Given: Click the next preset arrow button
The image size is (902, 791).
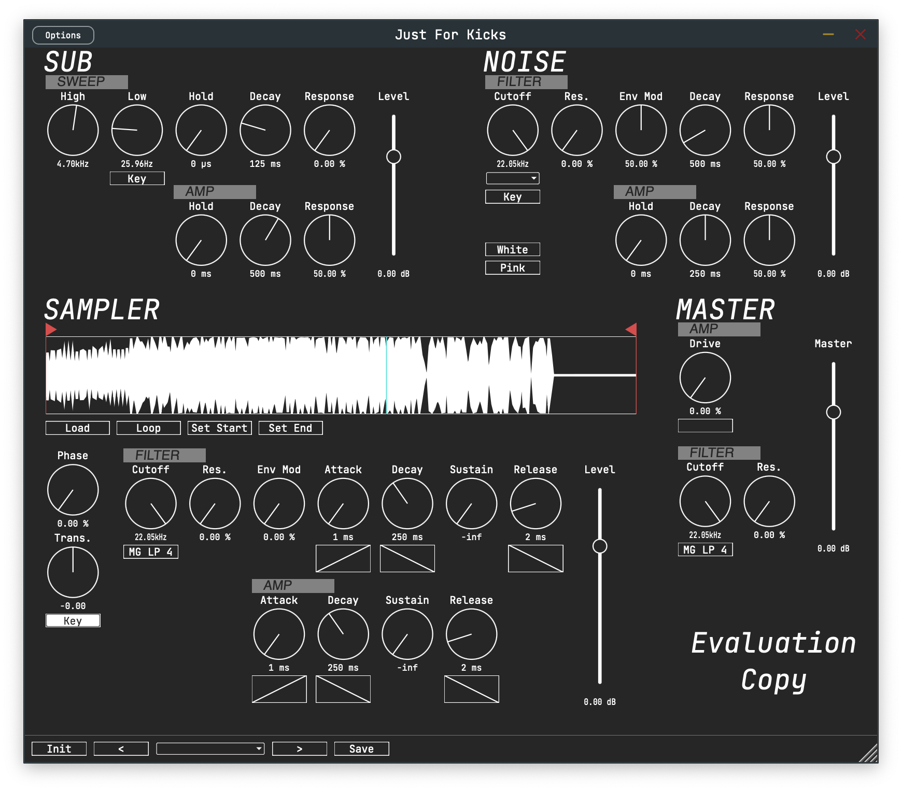Looking at the screenshot, I should [x=299, y=748].
